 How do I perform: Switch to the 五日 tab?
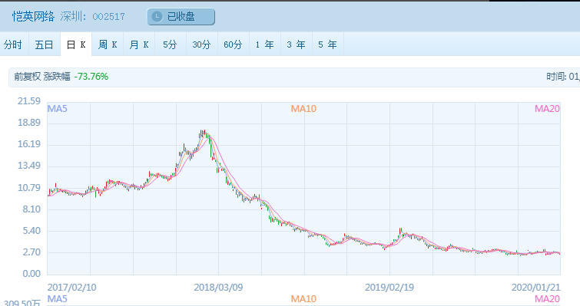pyautogui.click(x=45, y=44)
